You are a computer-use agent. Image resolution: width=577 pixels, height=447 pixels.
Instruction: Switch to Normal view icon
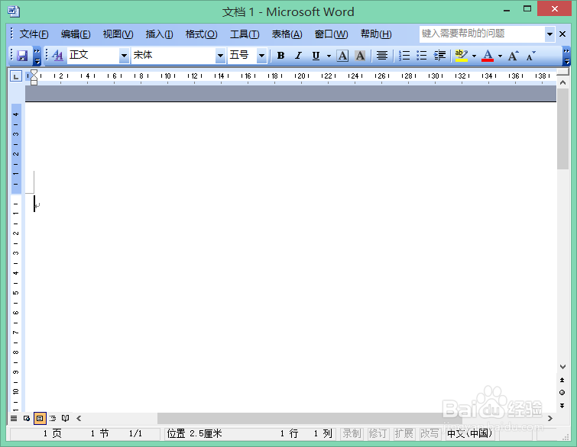click(14, 418)
